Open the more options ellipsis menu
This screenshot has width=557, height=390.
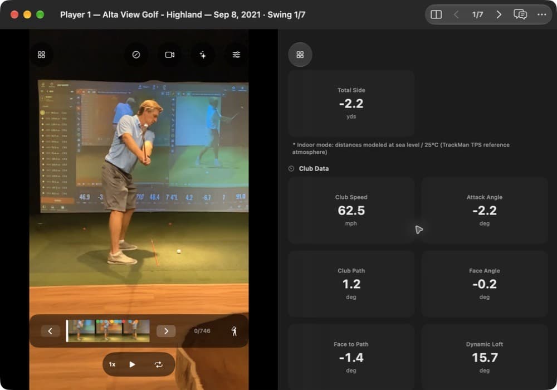541,14
